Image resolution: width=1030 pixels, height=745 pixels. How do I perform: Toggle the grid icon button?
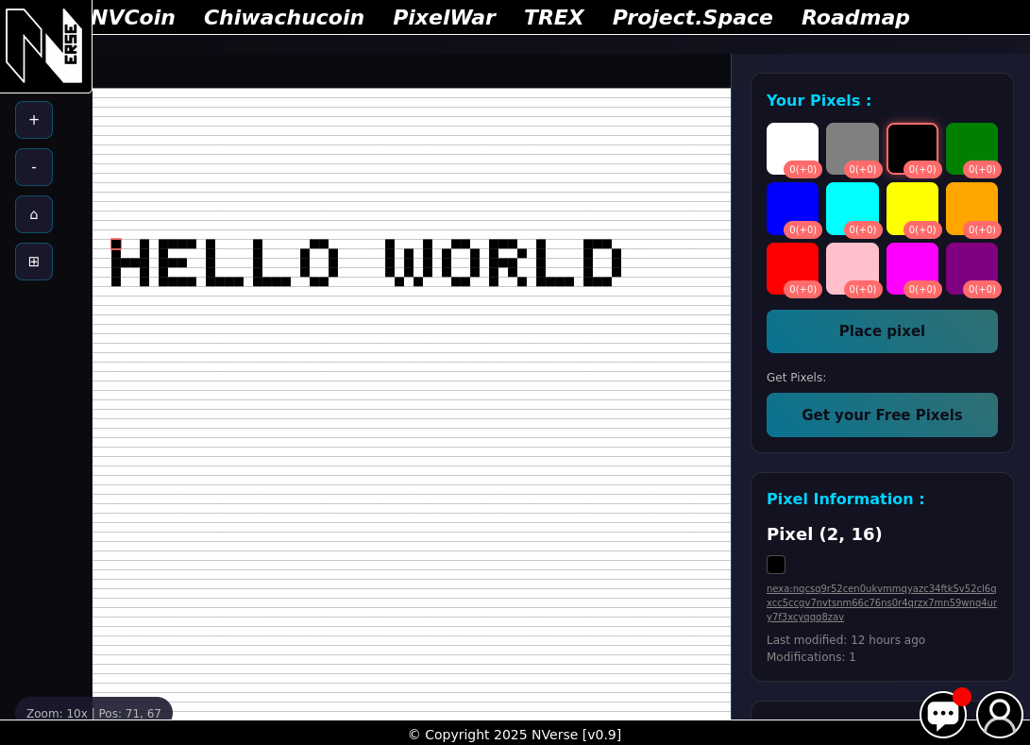[x=34, y=262]
